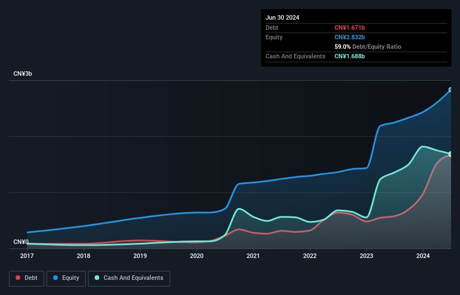Click the 2023 x-axis label
The height and width of the screenshot is (295, 460).
(x=366, y=256)
